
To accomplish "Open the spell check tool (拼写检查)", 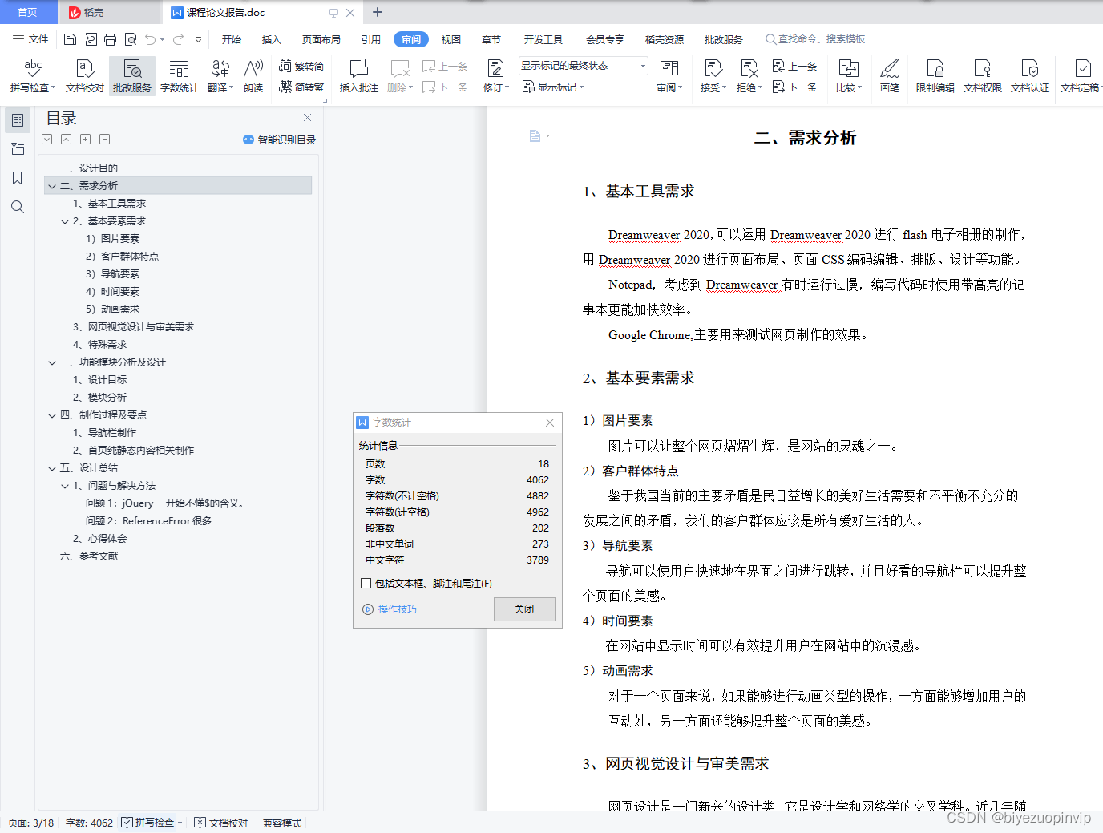I will point(33,76).
